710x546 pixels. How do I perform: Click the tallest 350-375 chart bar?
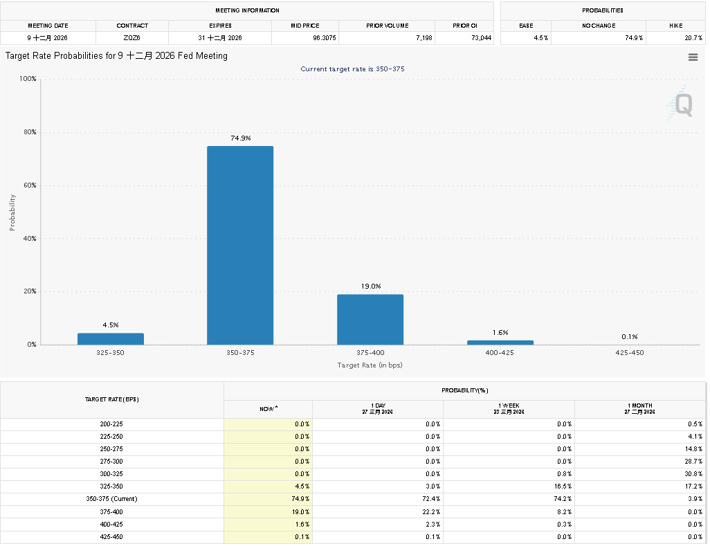[x=240, y=245]
